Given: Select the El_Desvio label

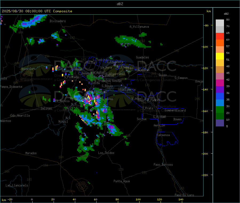Looking at the screenshot, I should tap(62, 101).
